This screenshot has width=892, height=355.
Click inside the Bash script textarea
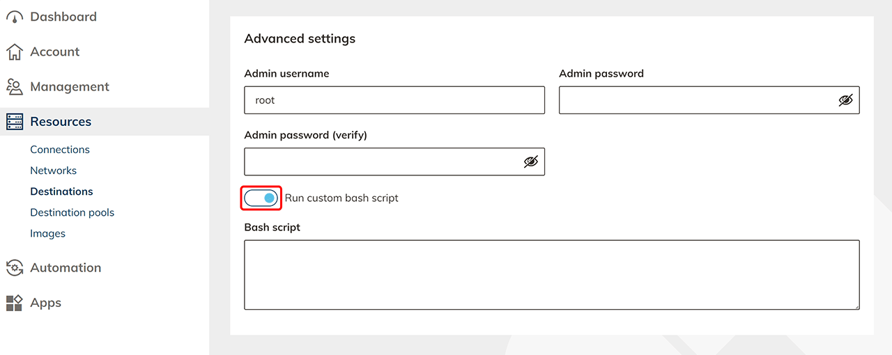pos(551,275)
